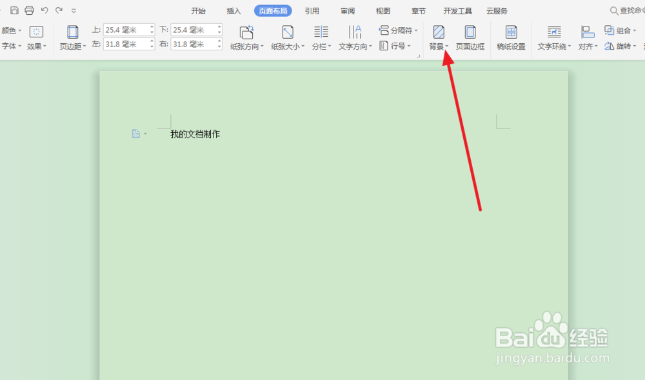The image size is (645, 380).
Task: Open the 开发工具 tab
Action: [457, 11]
